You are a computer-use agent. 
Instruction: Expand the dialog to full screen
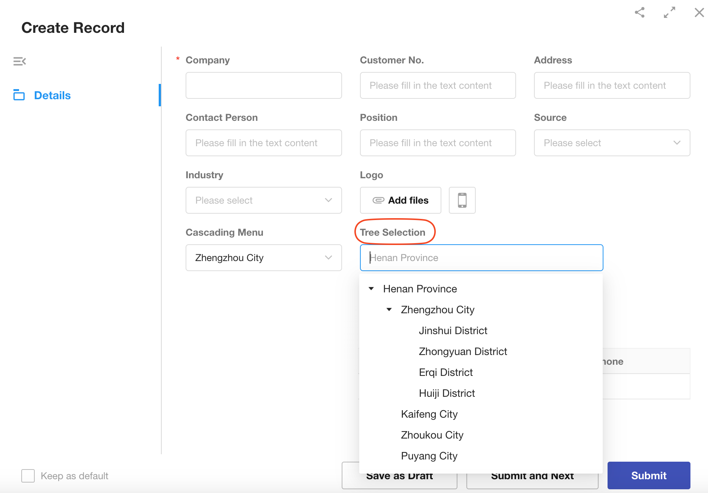click(x=669, y=13)
